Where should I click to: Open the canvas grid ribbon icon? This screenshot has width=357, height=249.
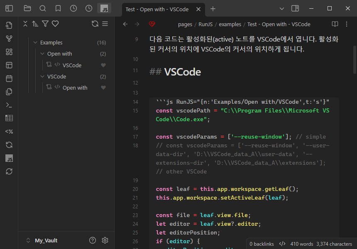(9, 52)
